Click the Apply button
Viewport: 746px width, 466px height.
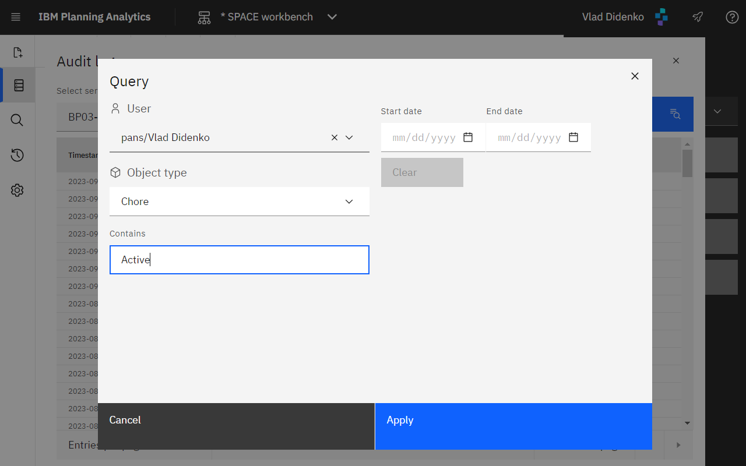point(513,426)
